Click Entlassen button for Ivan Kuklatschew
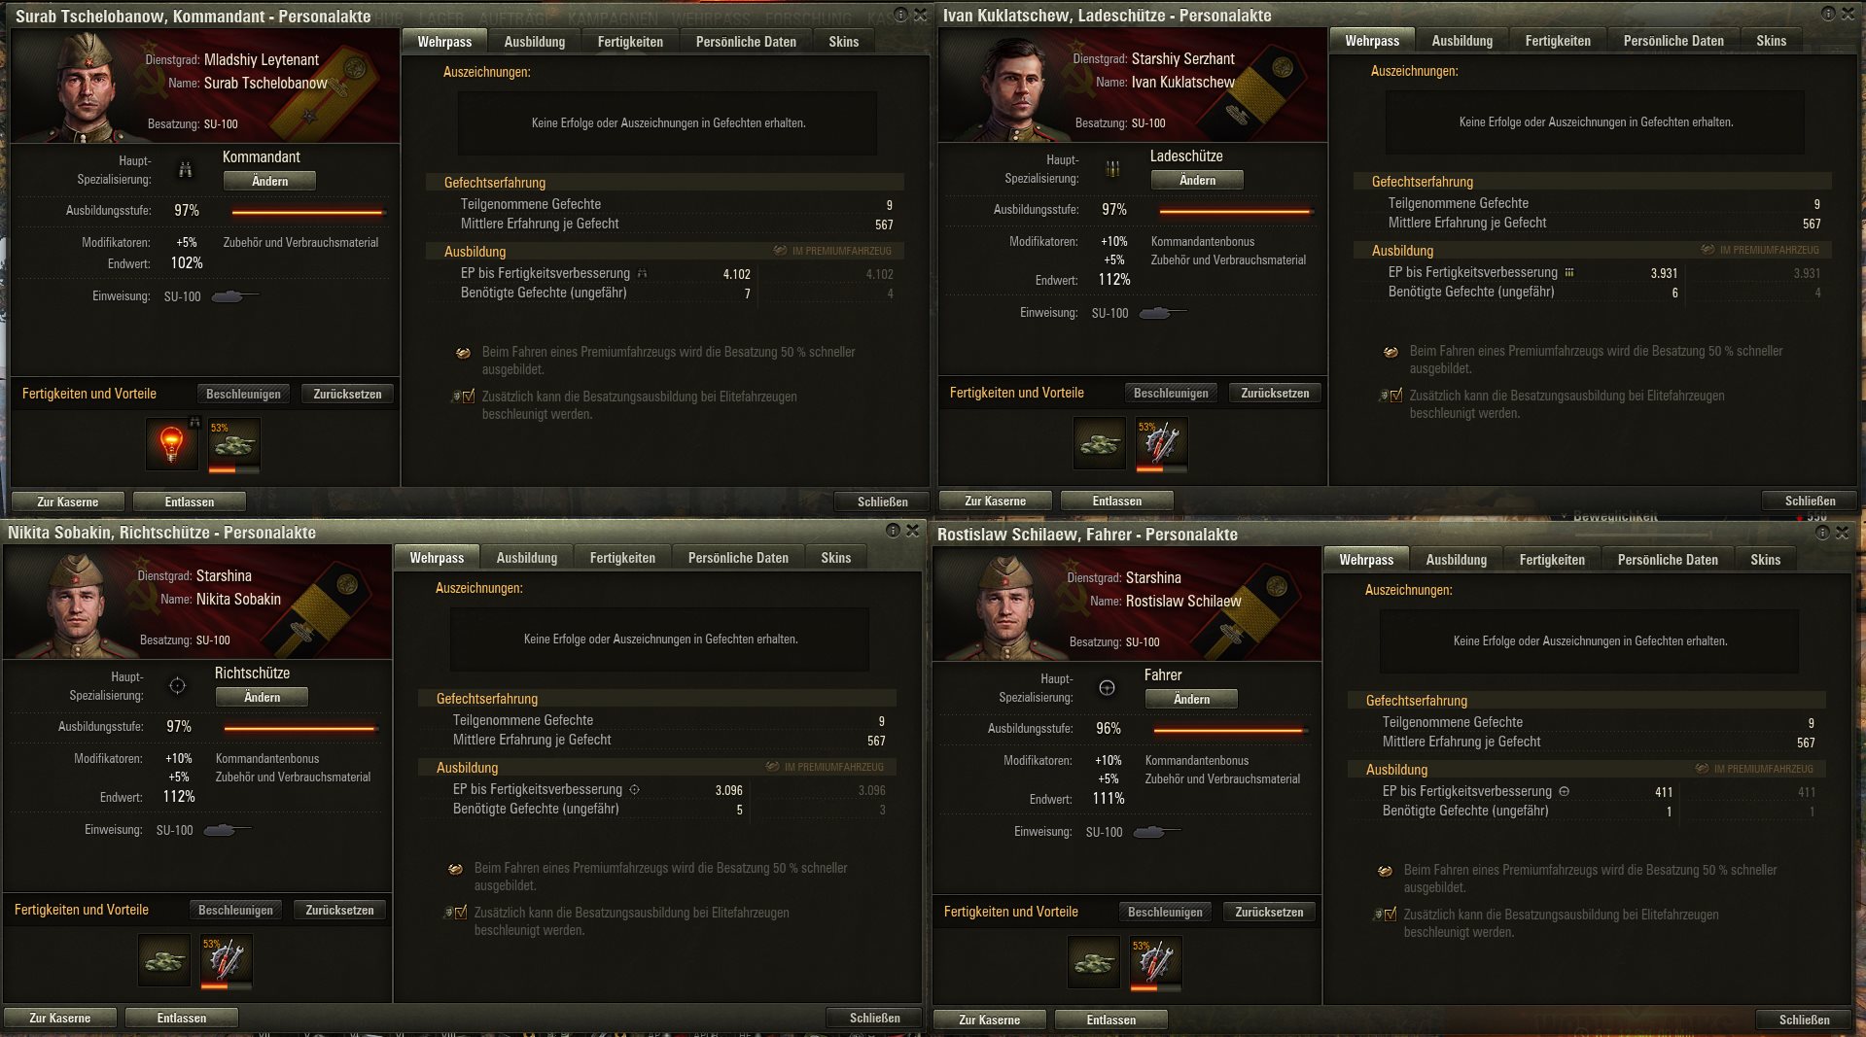 point(1116,501)
